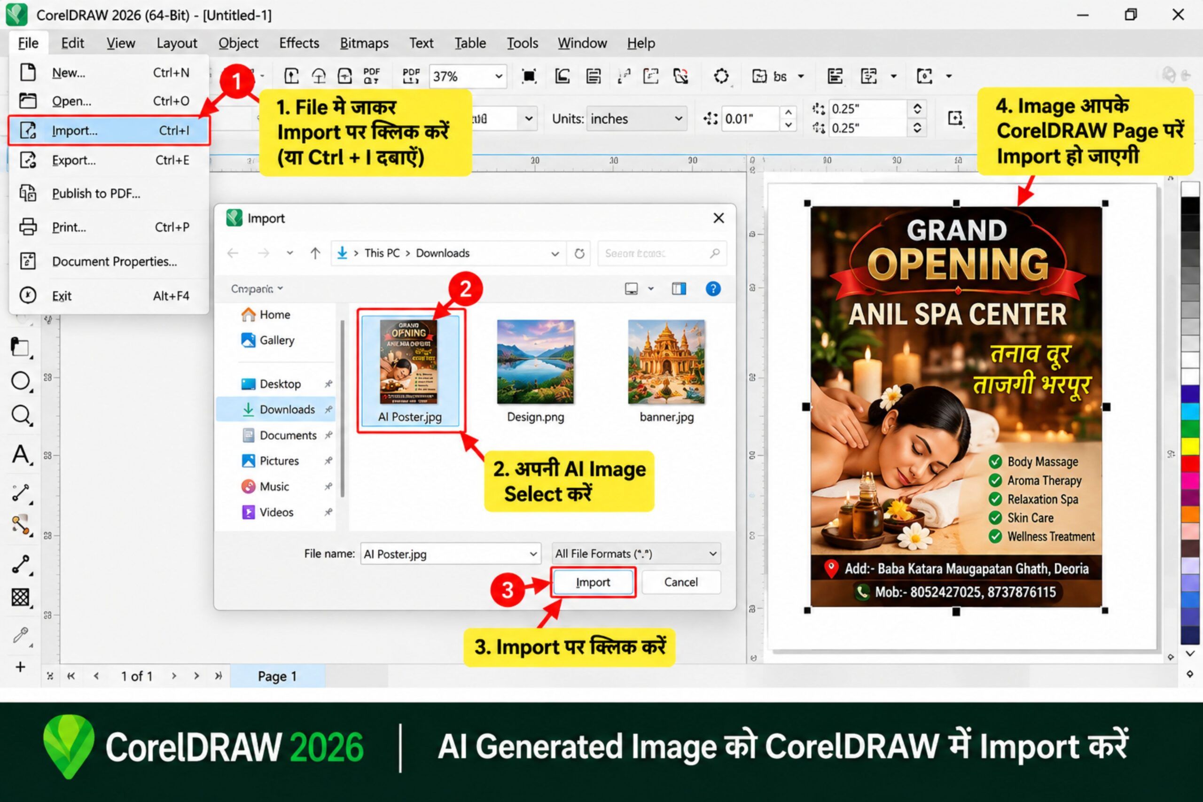Click the full-screen preview toolbar icon
1203x802 pixels.
[528, 76]
